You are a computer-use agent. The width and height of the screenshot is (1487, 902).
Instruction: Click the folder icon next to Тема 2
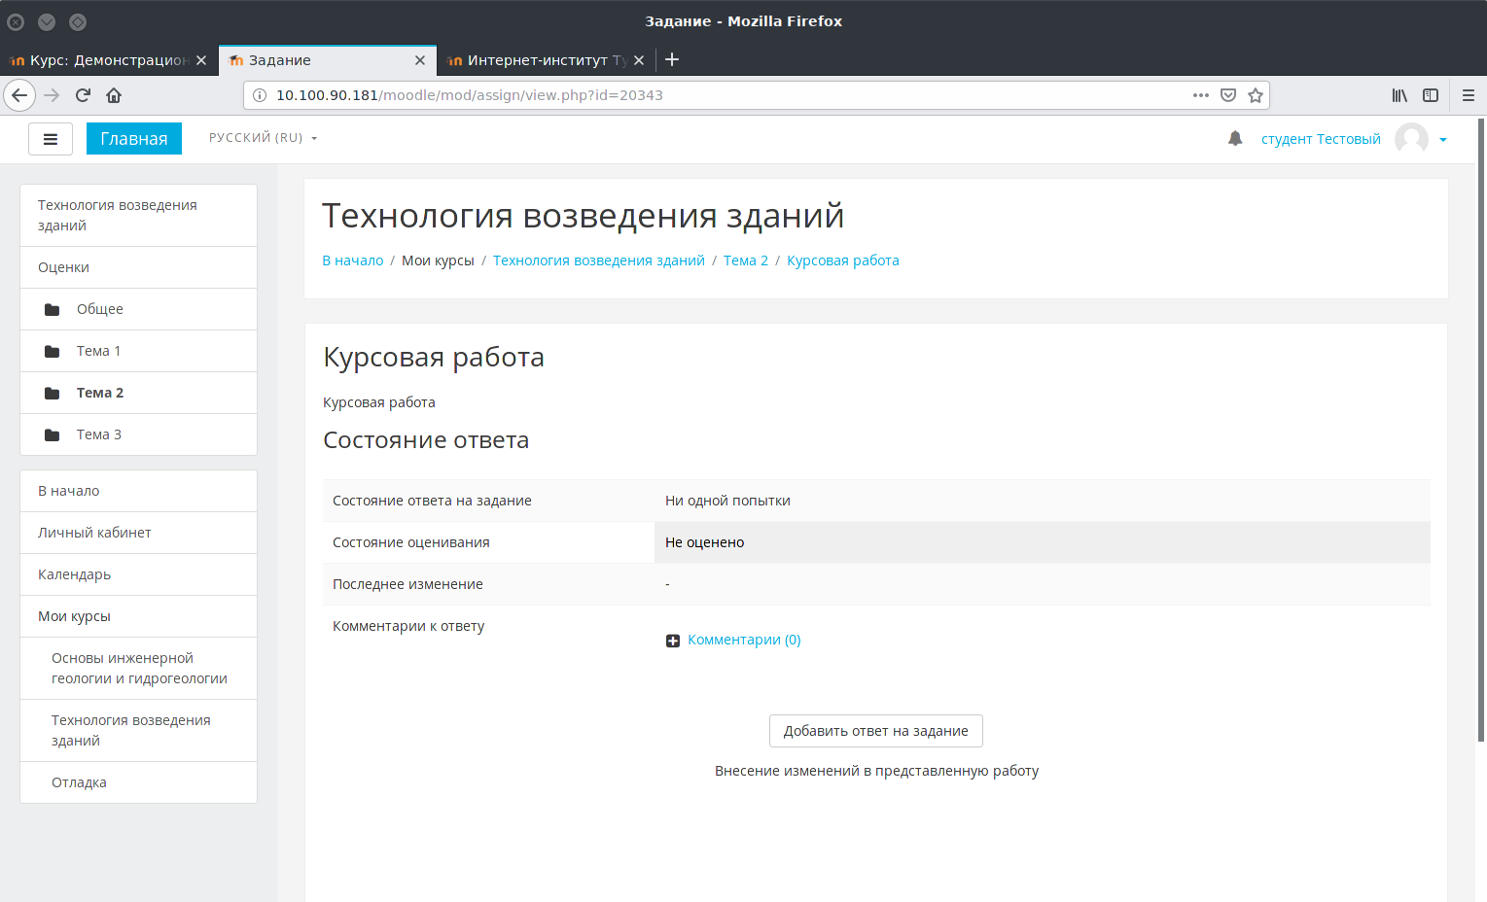coord(53,393)
